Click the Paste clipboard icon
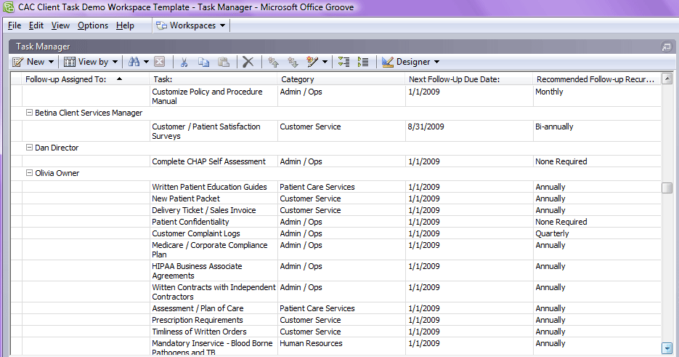The height and width of the screenshot is (357, 679). pos(224,62)
